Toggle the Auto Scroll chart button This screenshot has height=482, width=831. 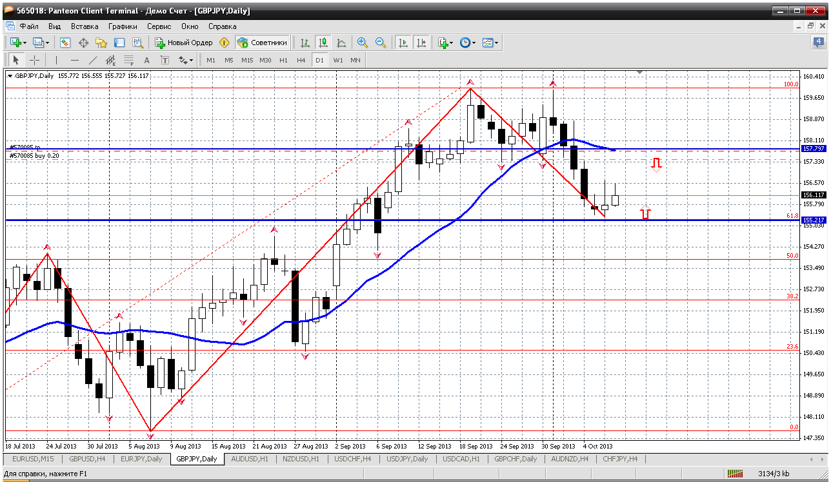403,43
